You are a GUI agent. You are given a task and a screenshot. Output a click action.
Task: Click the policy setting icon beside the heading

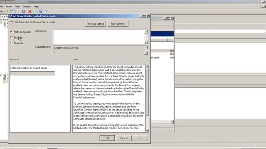[11, 22]
